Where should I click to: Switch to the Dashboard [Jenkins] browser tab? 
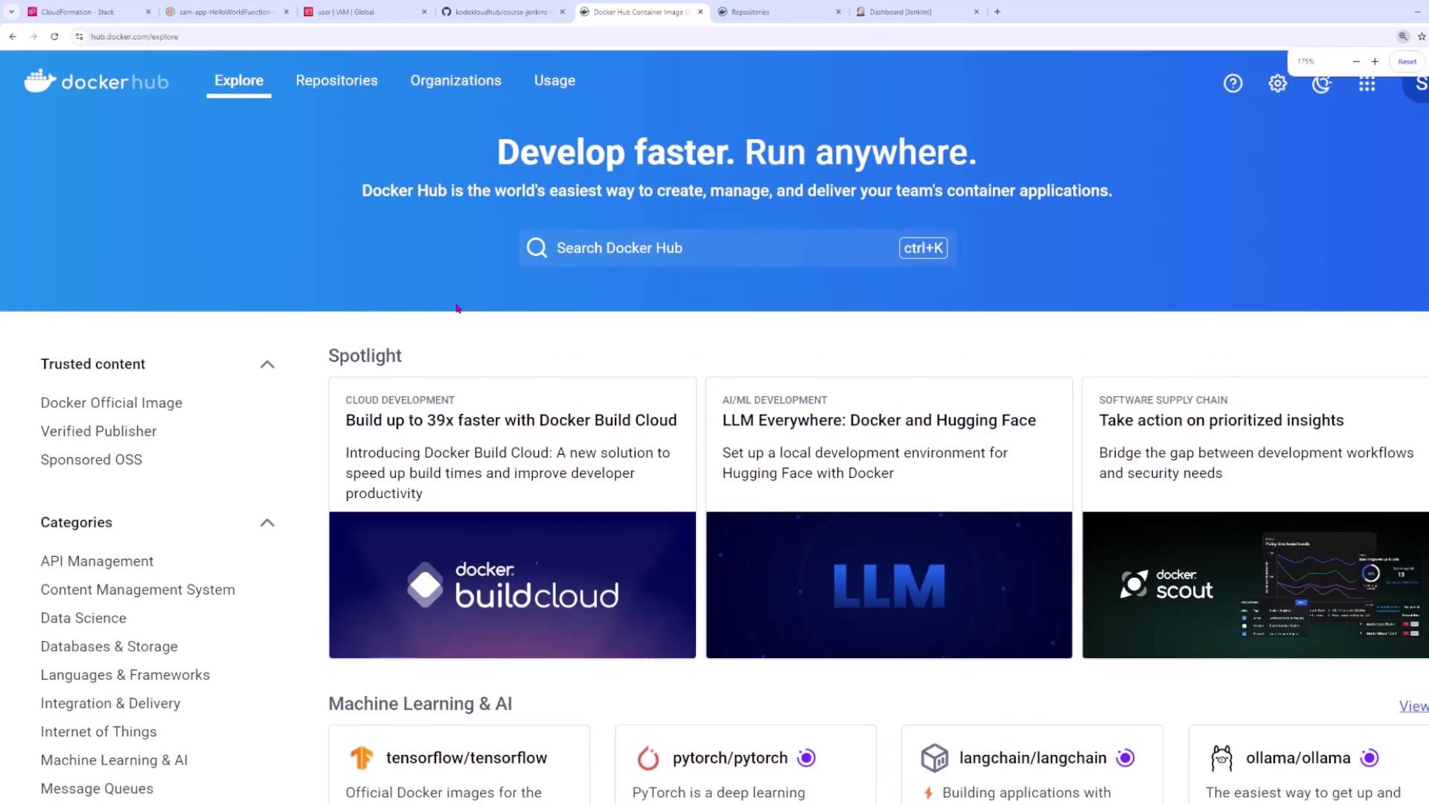coord(901,12)
